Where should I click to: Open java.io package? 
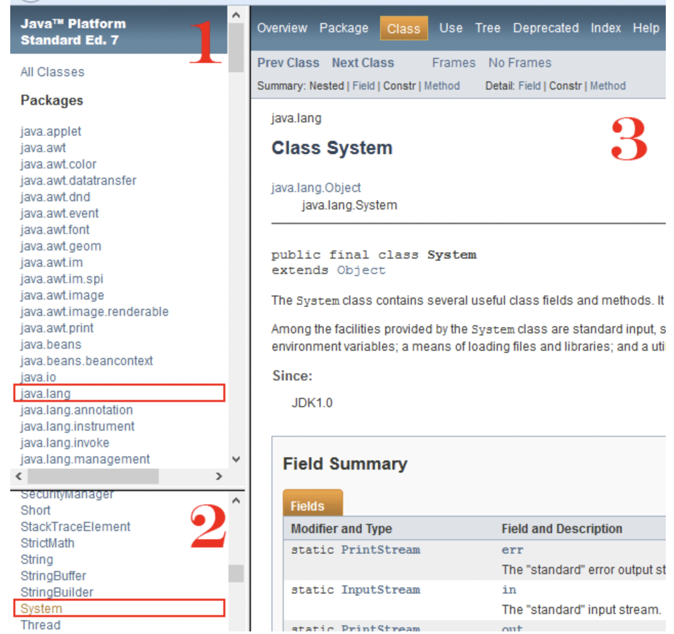[x=38, y=377]
